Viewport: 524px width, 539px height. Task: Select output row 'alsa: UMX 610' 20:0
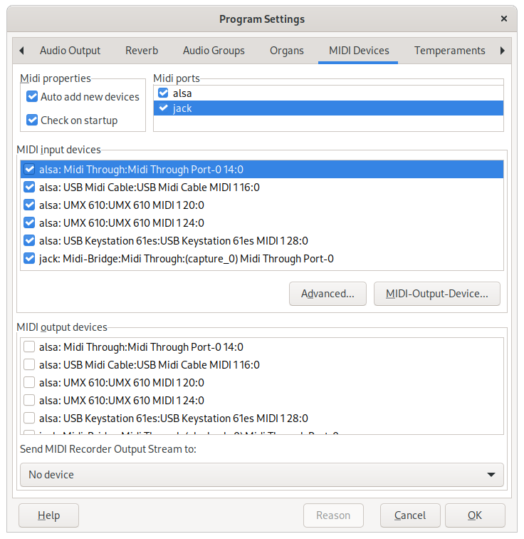click(262, 383)
